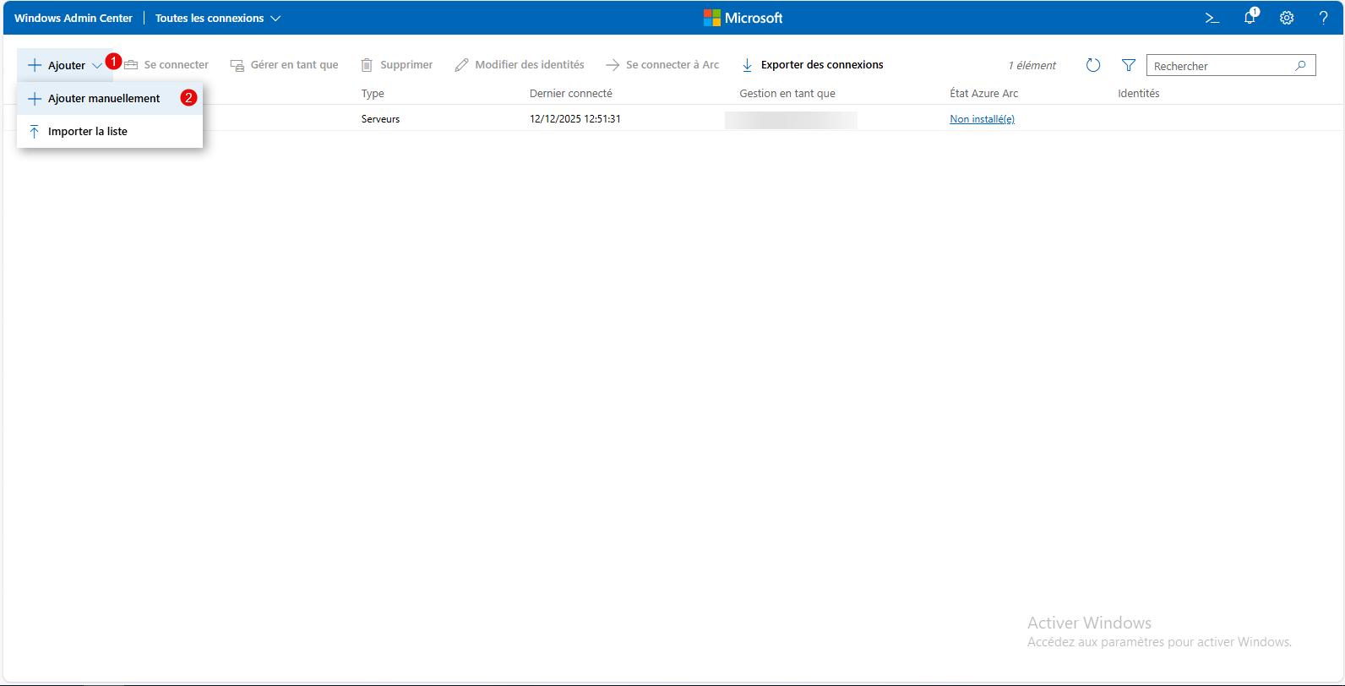This screenshot has width=1345, height=686.
Task: Select Ajouter manuellement from the menu
Action: coord(104,98)
